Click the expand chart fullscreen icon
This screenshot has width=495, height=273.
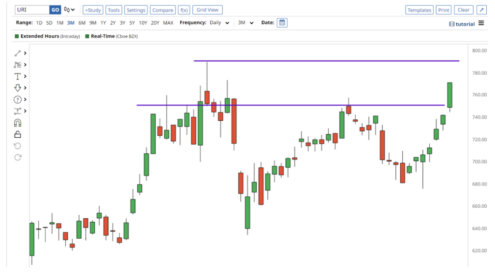pyautogui.click(x=482, y=10)
